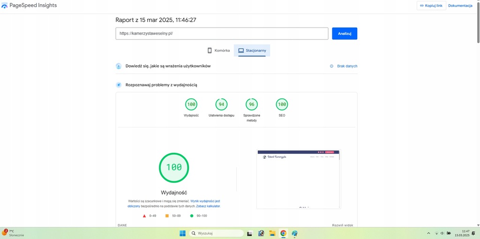Open the Zobacz kalkulator link
This screenshot has height=239, width=480.
(x=208, y=206)
